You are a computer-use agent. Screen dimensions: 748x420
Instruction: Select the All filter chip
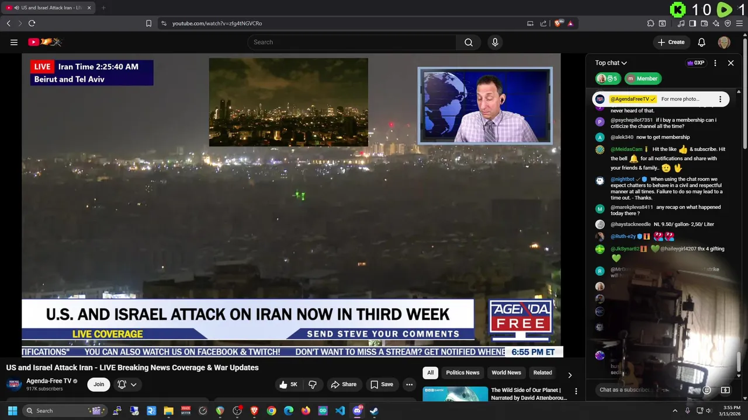430,373
